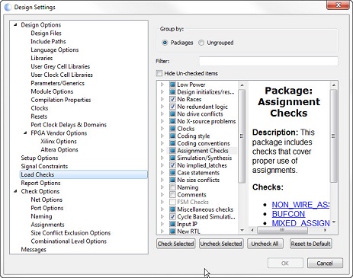Close the Design Settings window
Viewport: 353px width, 278px height.
tap(338, 5)
